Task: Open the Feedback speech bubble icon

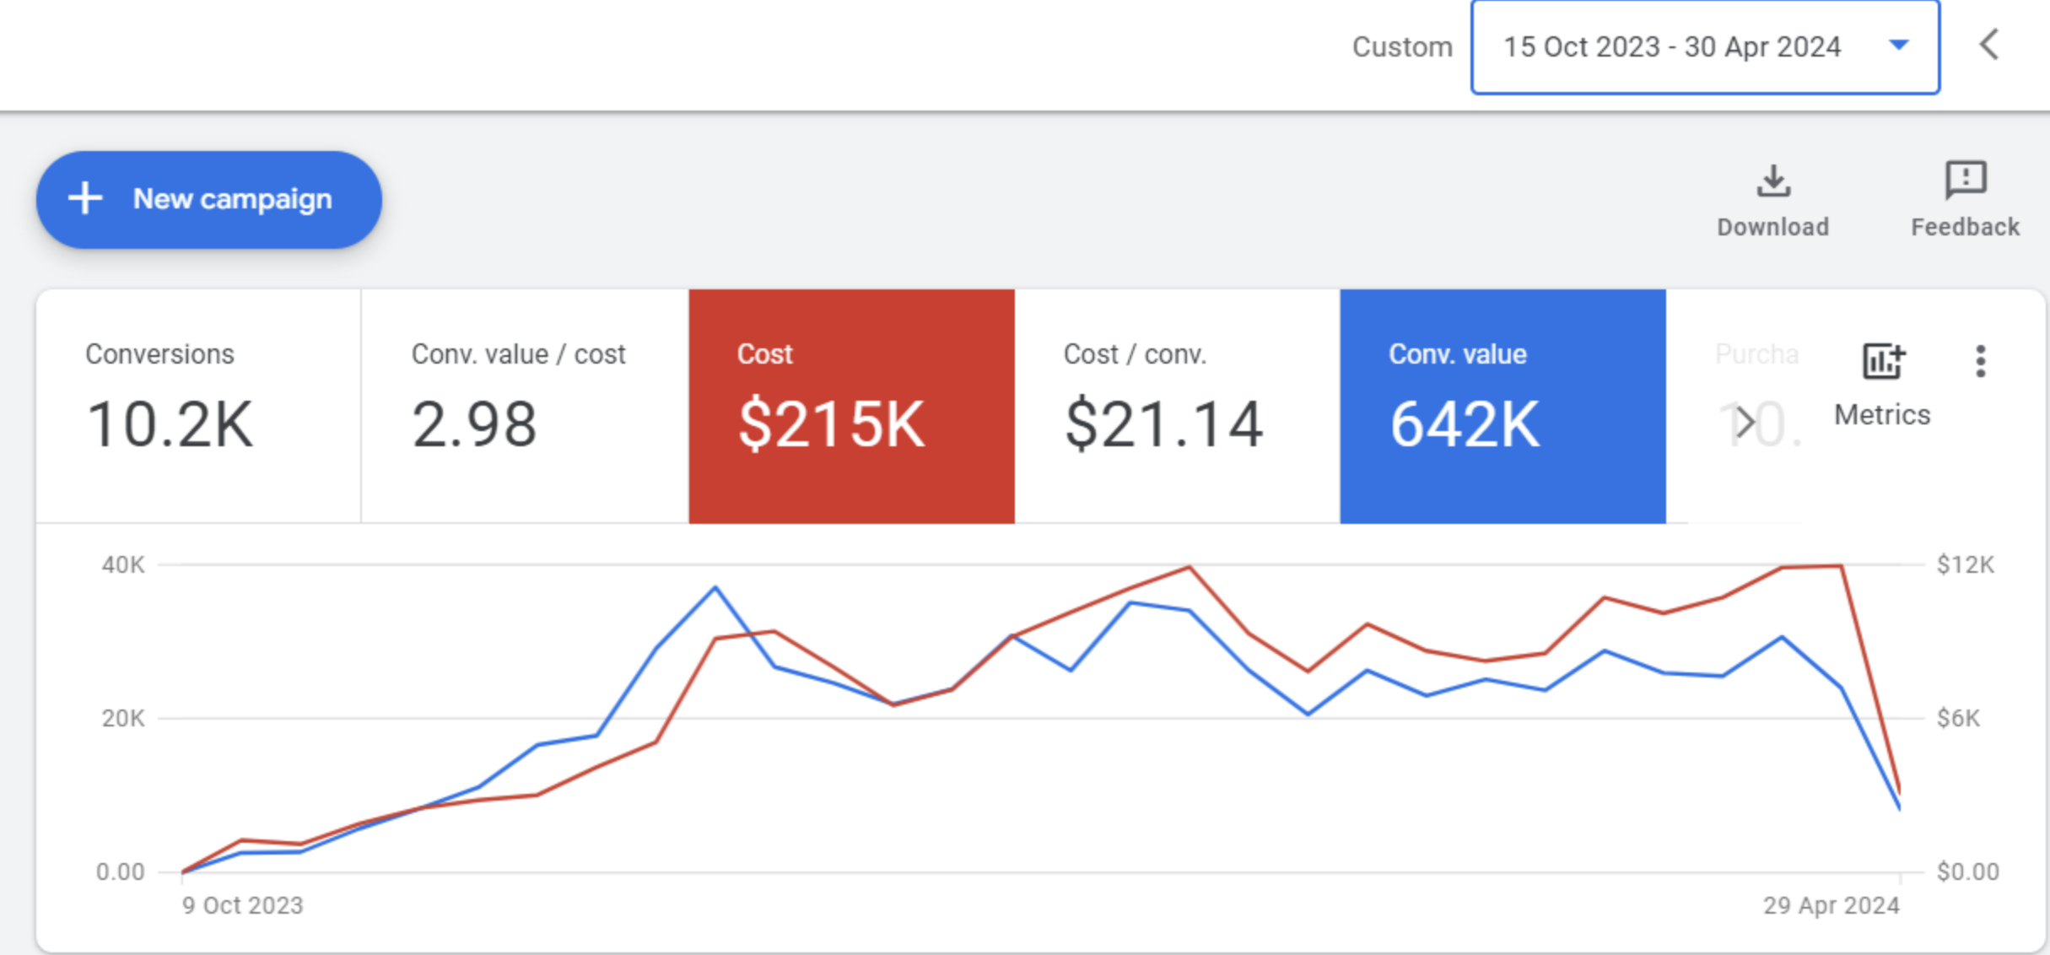Action: coord(1965,179)
